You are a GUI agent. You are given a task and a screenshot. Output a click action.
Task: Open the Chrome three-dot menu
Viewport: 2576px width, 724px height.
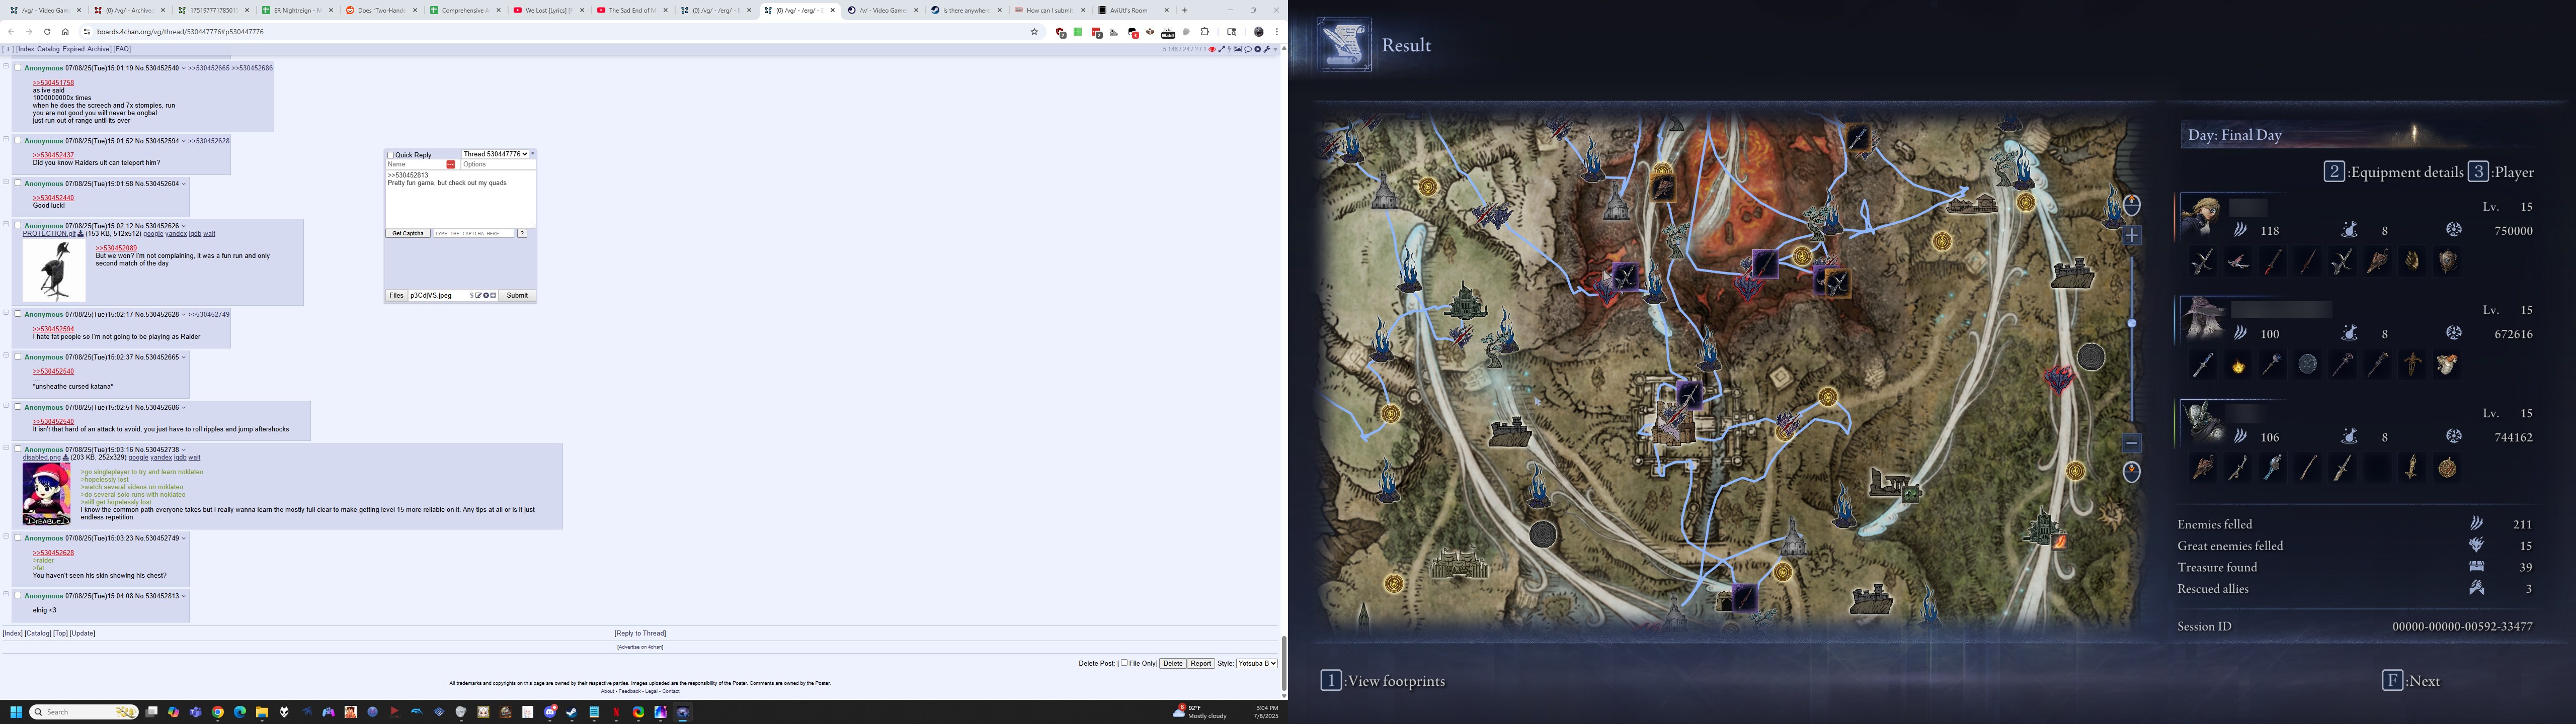1277,32
